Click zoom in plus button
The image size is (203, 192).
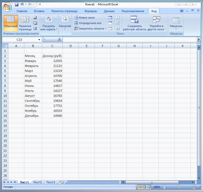[194, 187]
